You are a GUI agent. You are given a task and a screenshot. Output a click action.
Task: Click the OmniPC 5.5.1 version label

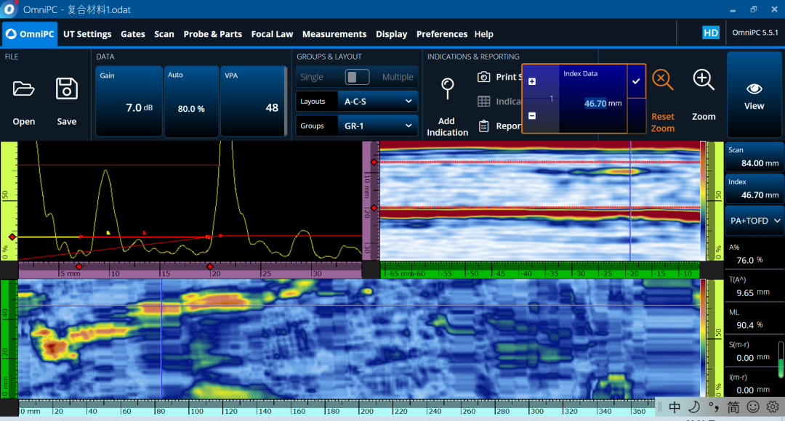[x=755, y=33]
